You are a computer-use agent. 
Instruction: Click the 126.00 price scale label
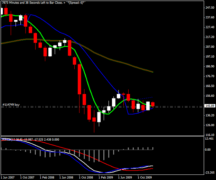210,125
